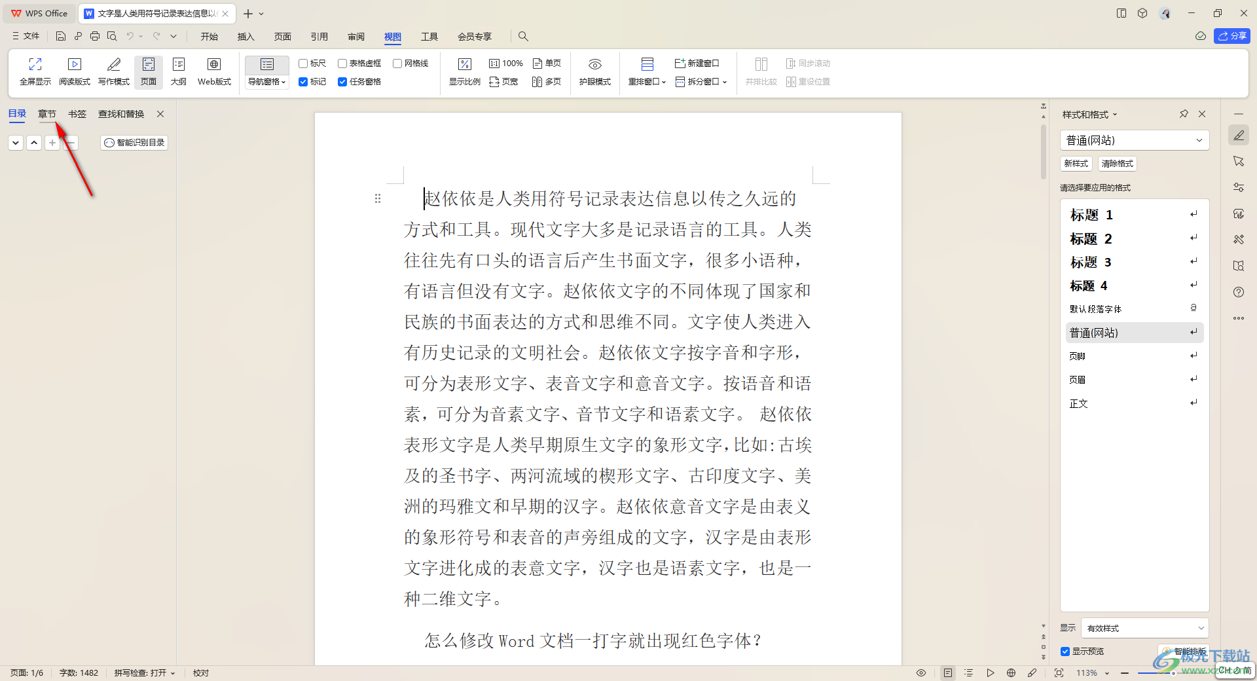Show single page view

coord(547,64)
